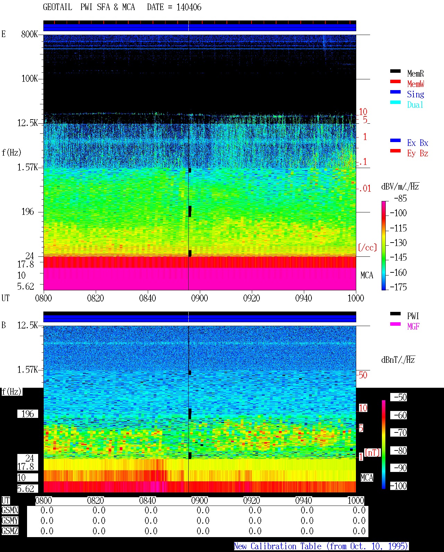Click the 12.5K label on the B panel axis
444x552 pixels.
27,325
